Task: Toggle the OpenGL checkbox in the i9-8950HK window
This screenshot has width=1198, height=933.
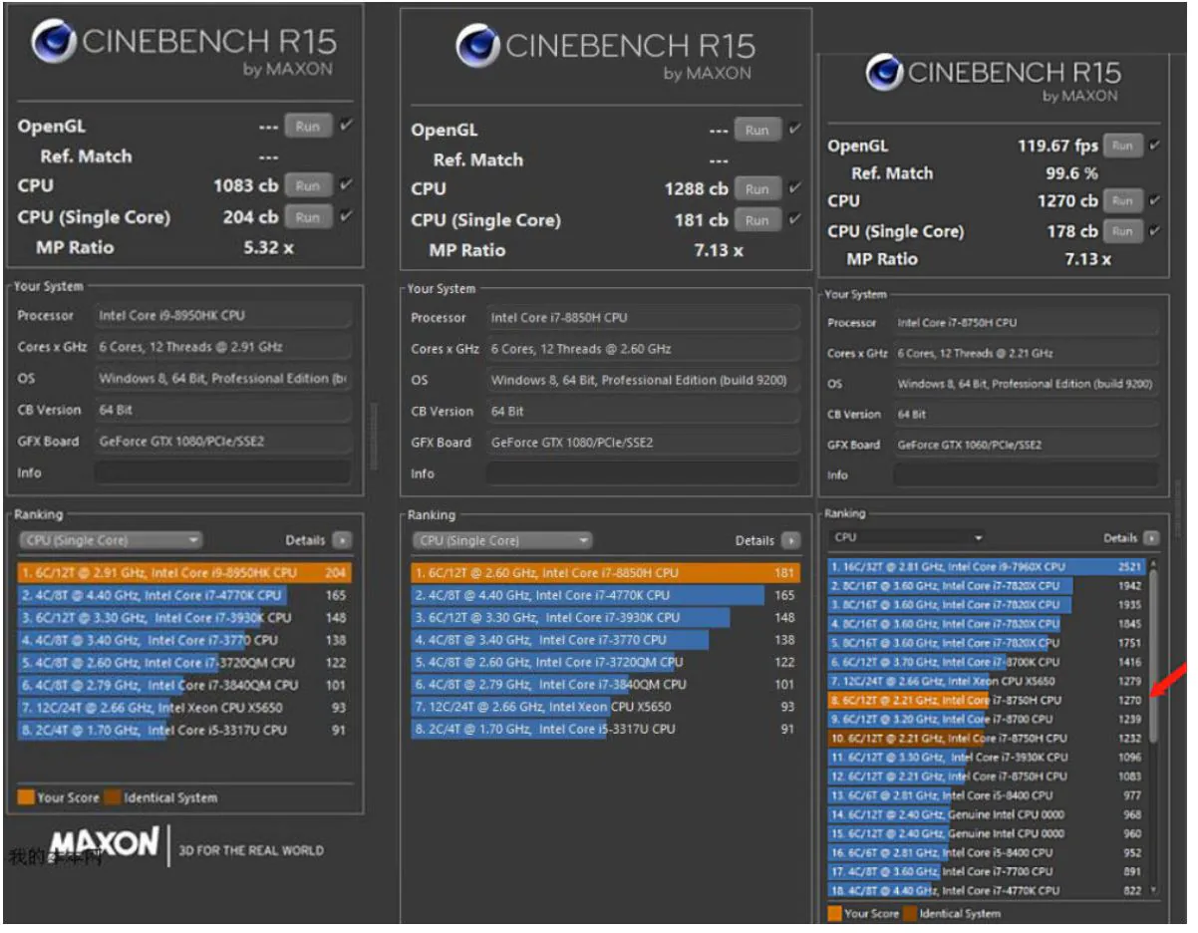Action: click(346, 126)
